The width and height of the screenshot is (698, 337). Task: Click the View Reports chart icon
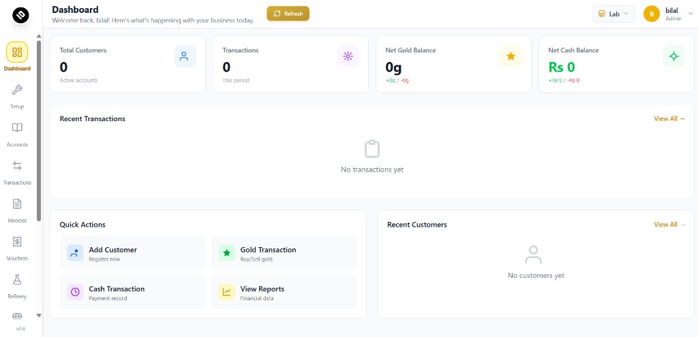coord(226,292)
